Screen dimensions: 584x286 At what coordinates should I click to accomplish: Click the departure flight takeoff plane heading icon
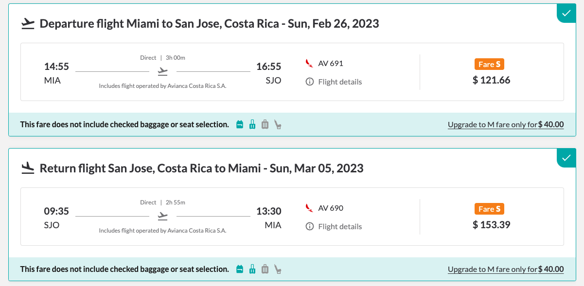pyautogui.click(x=28, y=24)
